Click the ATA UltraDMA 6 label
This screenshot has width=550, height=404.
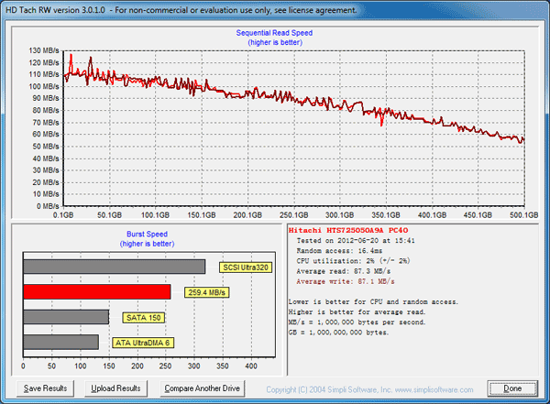[142, 343]
